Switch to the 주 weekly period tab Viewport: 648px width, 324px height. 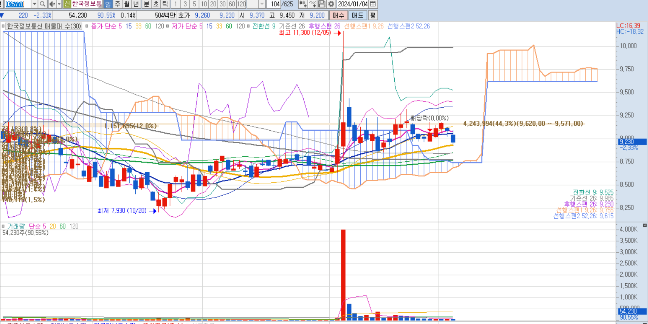pos(118,4)
